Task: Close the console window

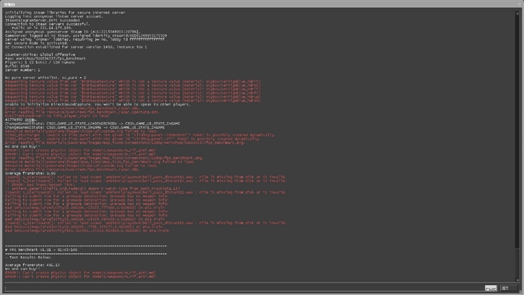Action: click(517, 3)
